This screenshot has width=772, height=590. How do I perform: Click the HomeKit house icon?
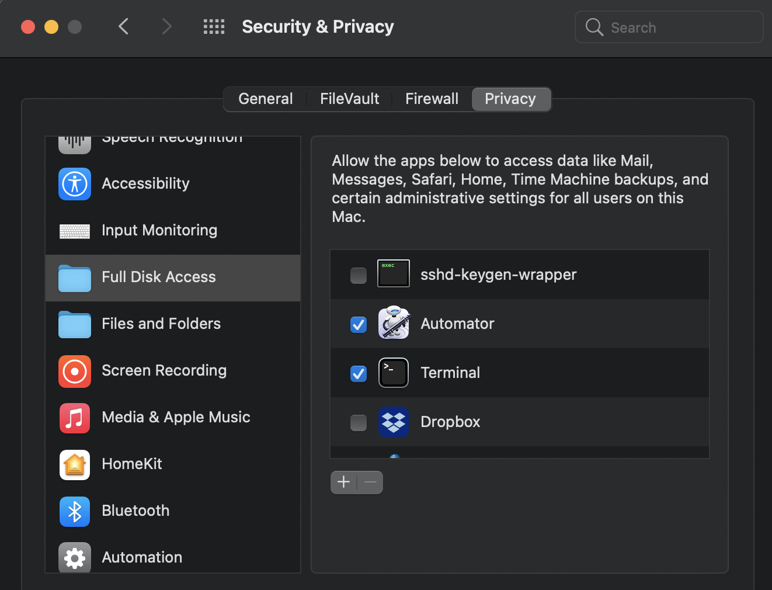point(75,465)
